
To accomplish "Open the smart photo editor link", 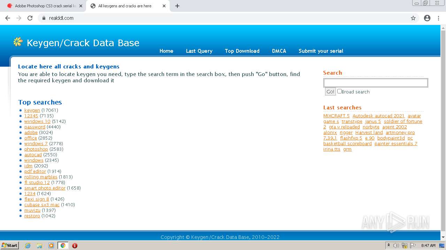I will tap(45, 188).
